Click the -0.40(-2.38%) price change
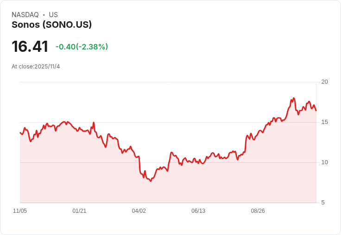341x235 pixels. 82,47
